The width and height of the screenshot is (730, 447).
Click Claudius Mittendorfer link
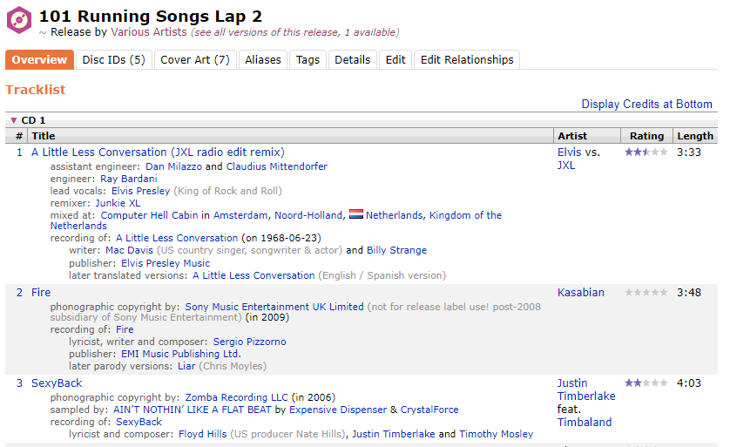point(276,166)
